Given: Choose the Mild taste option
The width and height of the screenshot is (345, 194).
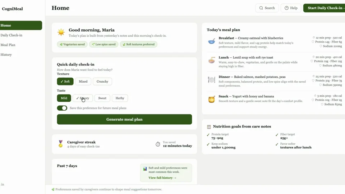Looking at the screenshot, I should click(x=64, y=98).
